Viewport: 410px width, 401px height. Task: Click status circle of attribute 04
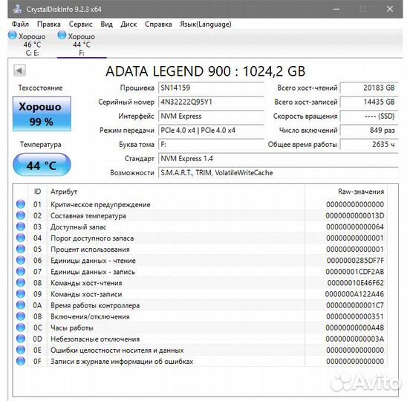tap(21, 238)
